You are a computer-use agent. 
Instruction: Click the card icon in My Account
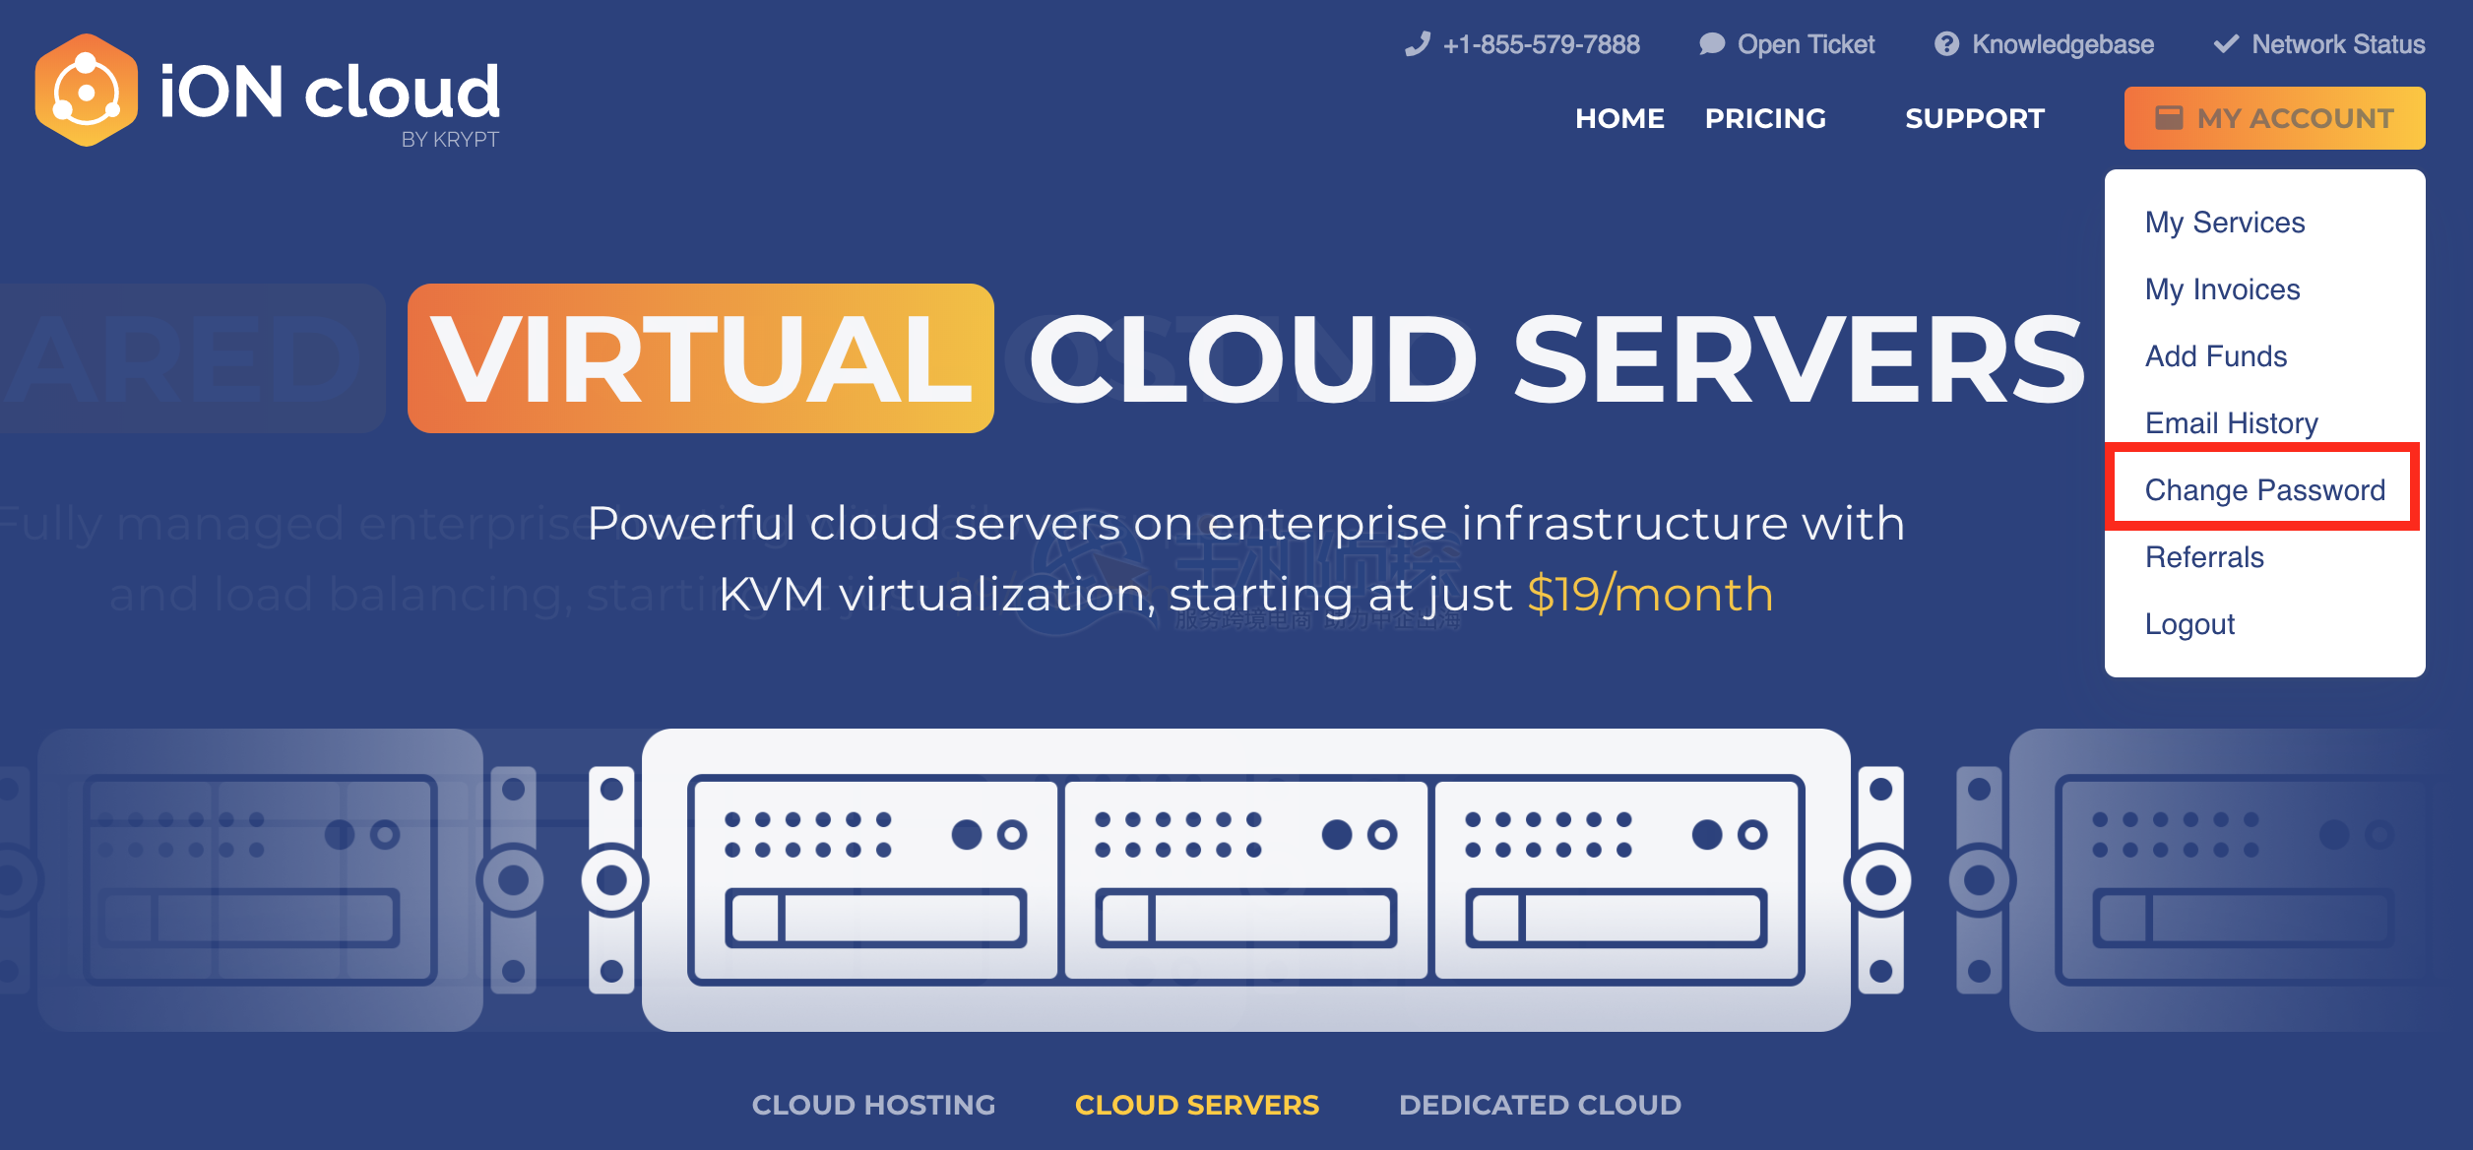2169,118
